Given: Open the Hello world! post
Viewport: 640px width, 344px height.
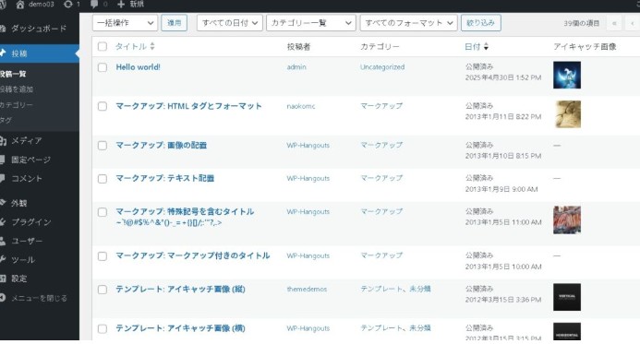Looking at the screenshot, I should pos(138,67).
